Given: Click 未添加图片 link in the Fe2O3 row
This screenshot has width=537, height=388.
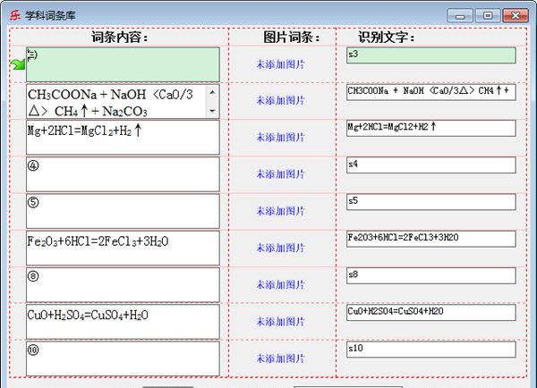Looking at the screenshot, I should point(280,248).
